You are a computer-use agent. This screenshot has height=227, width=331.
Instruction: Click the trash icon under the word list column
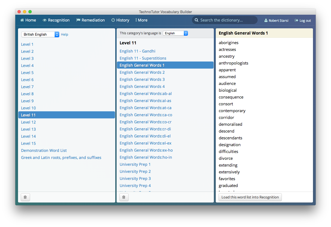[124, 197]
